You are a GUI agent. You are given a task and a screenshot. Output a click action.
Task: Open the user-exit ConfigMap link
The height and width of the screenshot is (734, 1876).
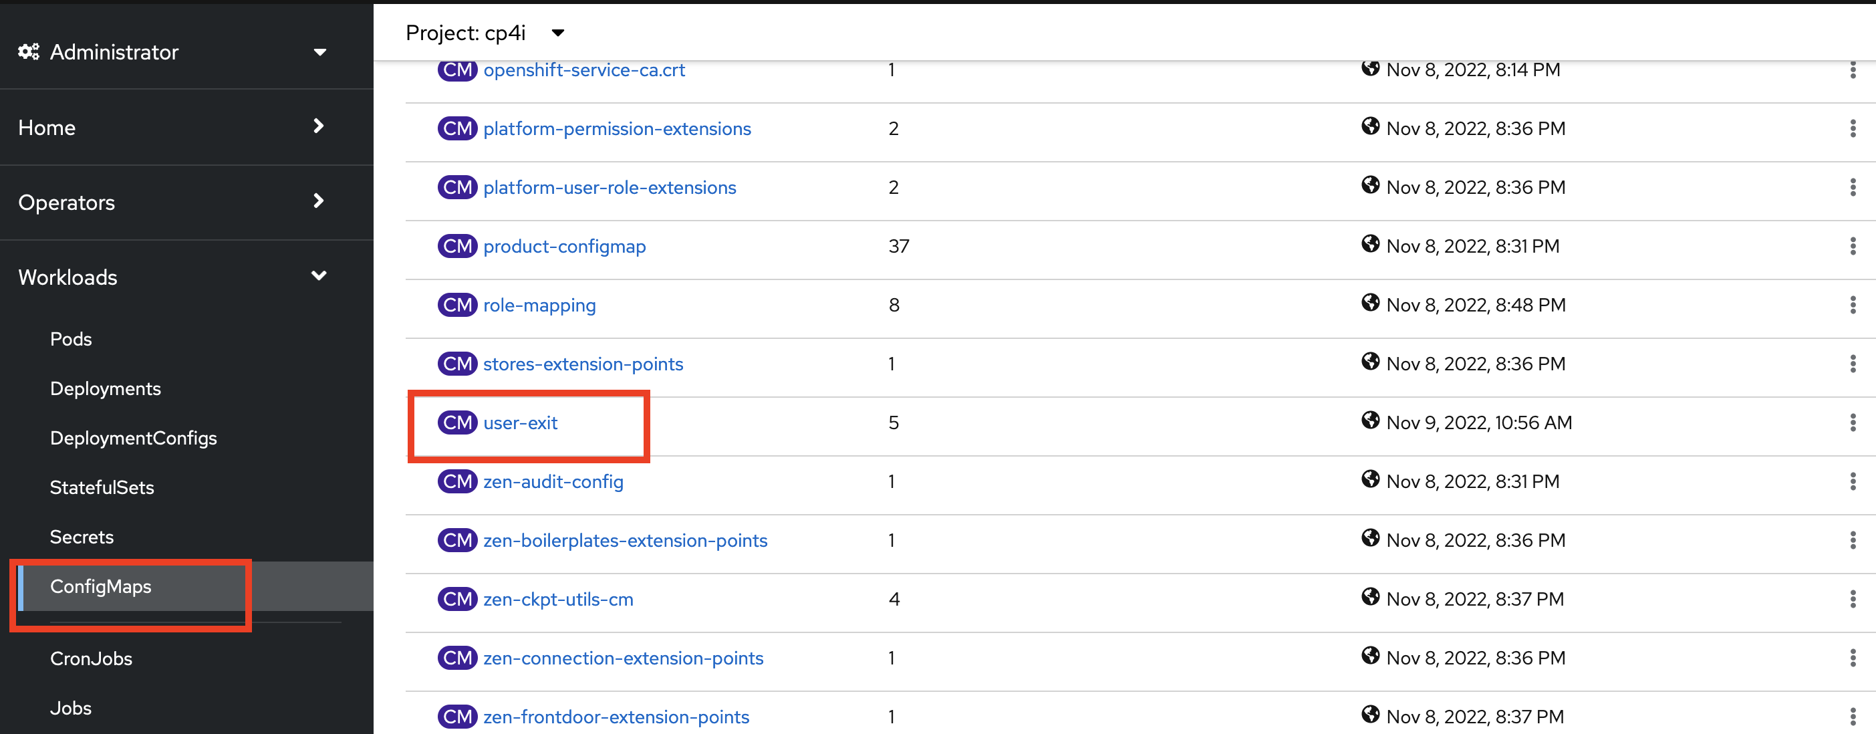pyautogui.click(x=520, y=423)
